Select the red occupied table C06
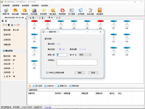The width and height of the screenshot is (145, 109). (x=100, y=25)
